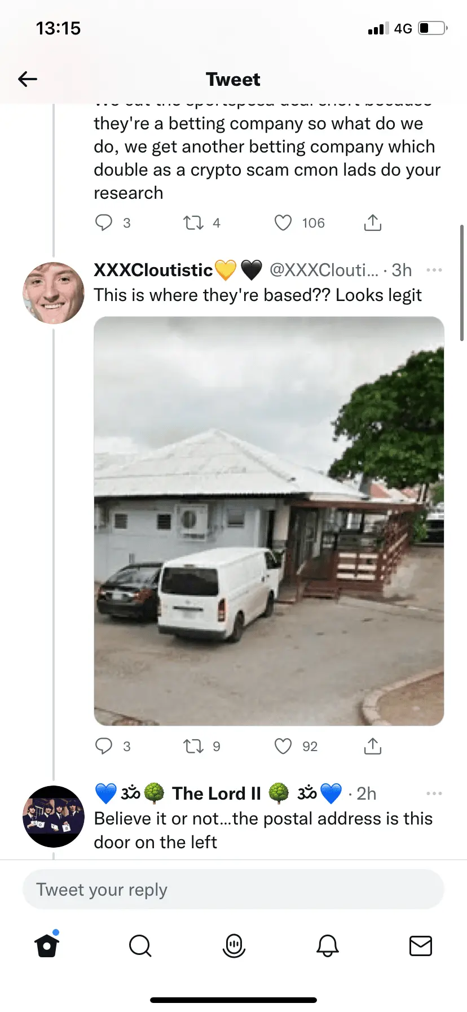Tap the Tweet your reply field

(x=233, y=889)
